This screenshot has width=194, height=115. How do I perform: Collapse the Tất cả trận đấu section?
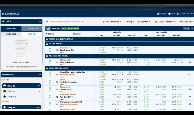pos(40,75)
